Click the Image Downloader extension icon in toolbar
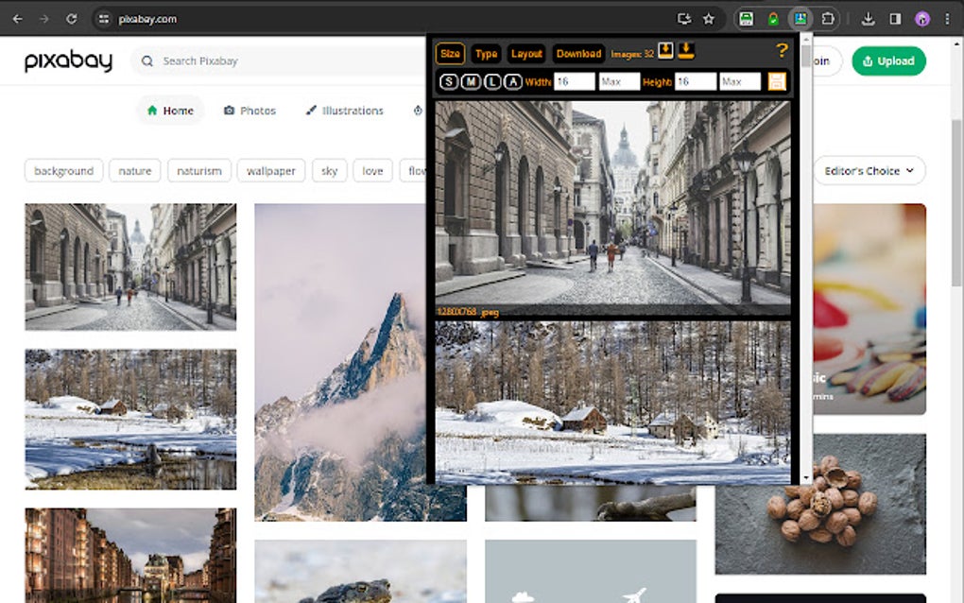The width and height of the screenshot is (964, 603). 802,18
